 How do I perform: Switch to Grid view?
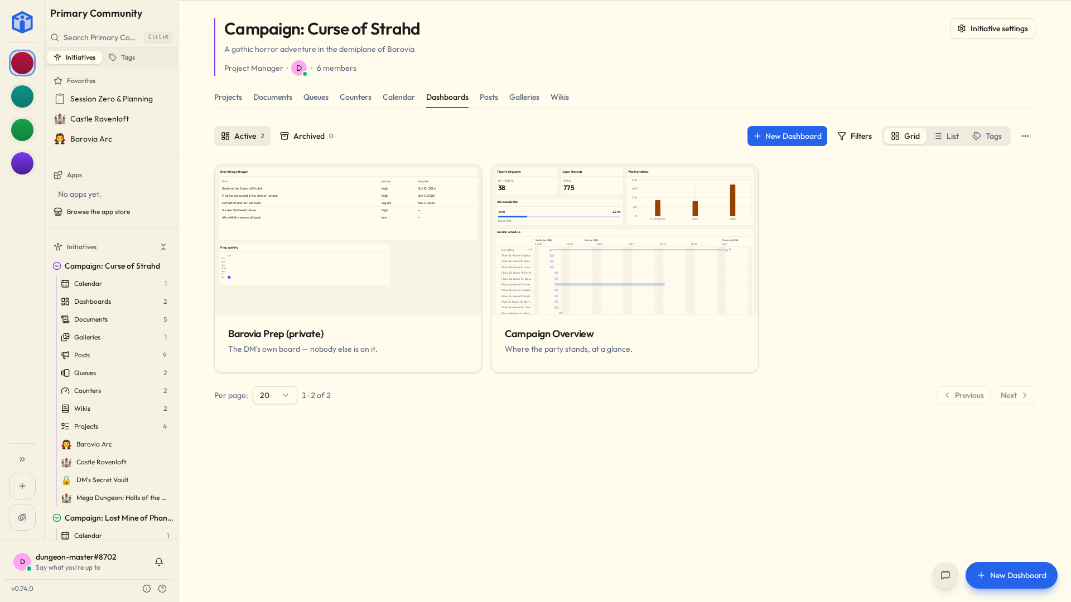click(905, 136)
